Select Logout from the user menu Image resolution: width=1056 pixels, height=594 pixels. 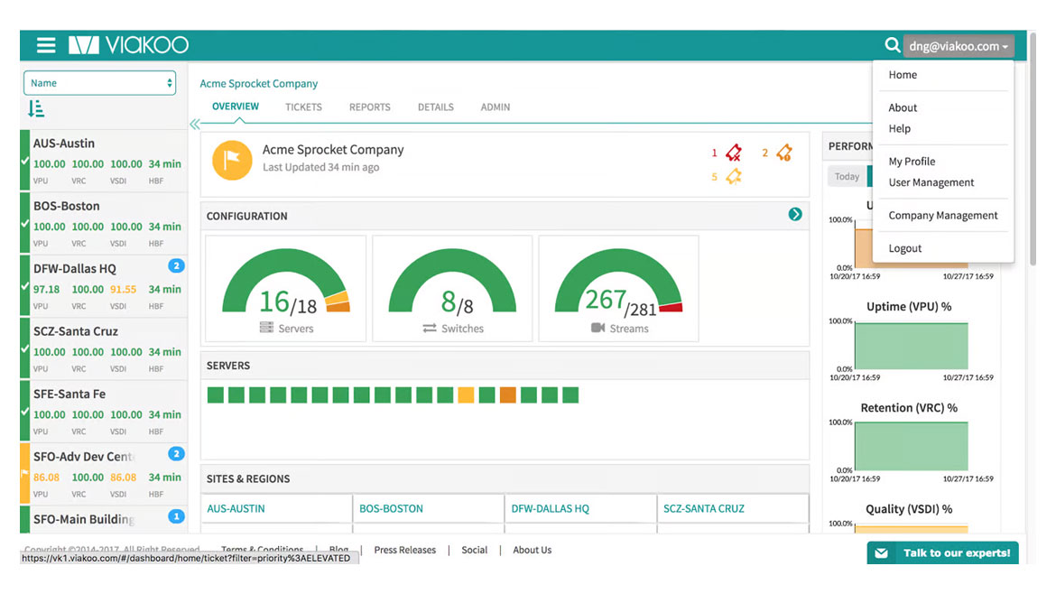click(x=904, y=248)
